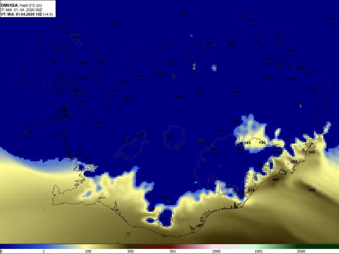Click the -371 value on the map
This screenshot has height=254, width=339.
198,57
